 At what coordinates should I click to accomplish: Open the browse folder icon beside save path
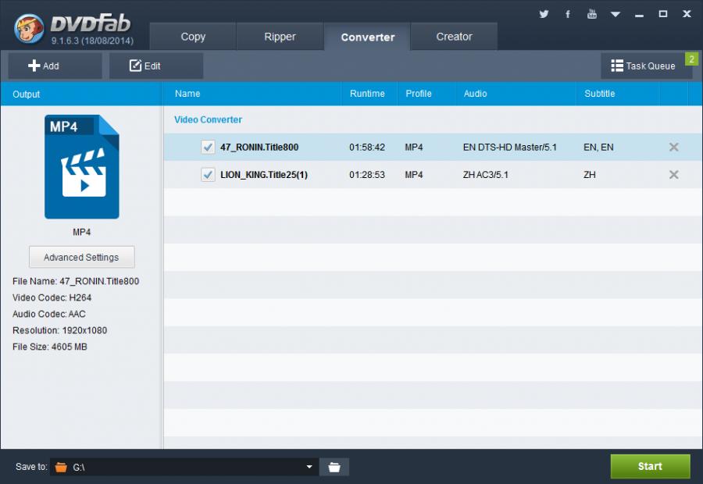(334, 467)
